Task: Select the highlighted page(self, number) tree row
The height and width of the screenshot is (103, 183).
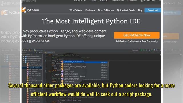Action: (x=32, y=68)
